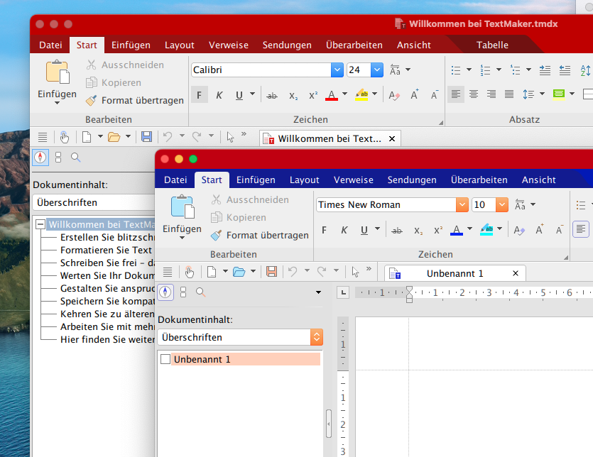Open blue font color arrow in front window
The height and width of the screenshot is (457, 593).
tap(469, 228)
